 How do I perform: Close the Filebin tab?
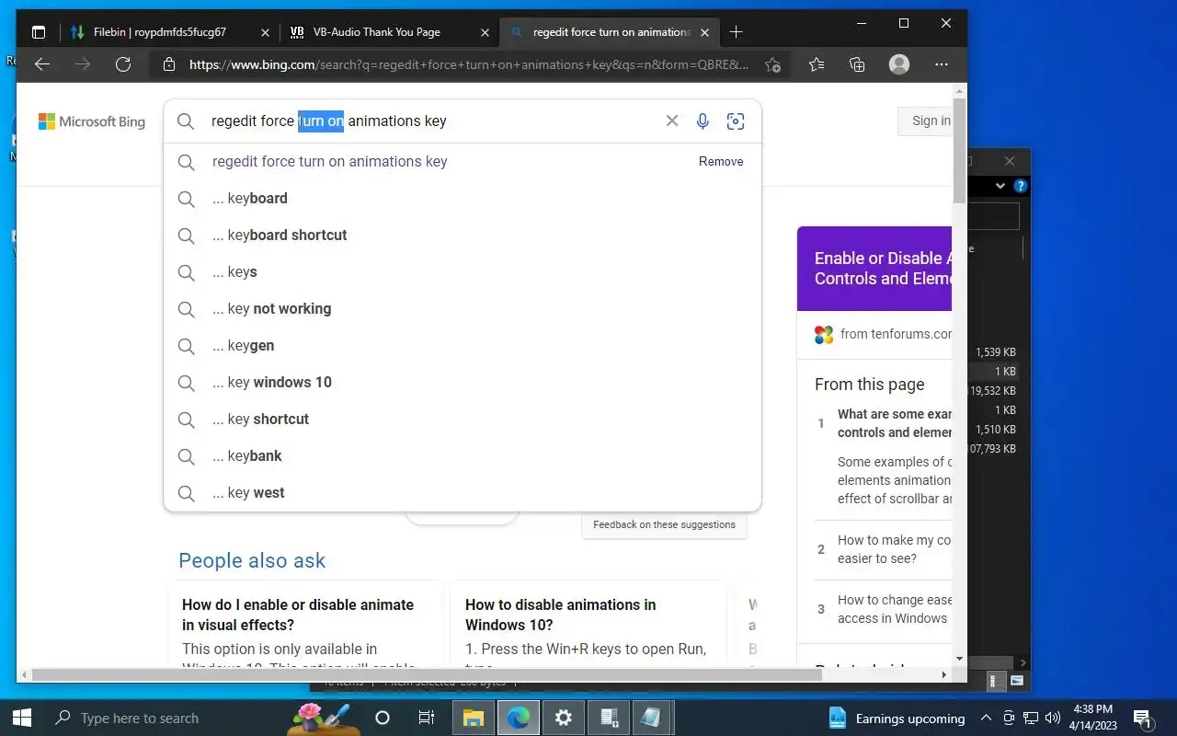pos(265,32)
